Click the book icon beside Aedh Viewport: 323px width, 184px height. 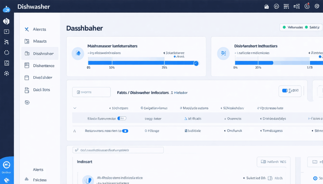270,178
